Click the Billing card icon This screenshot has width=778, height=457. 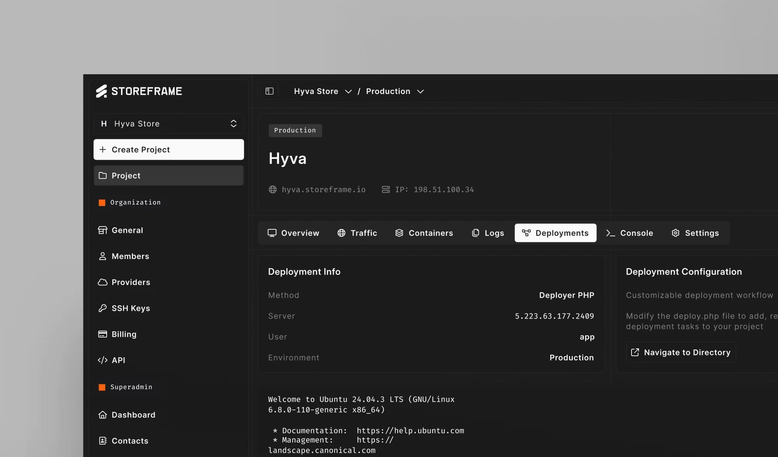coord(102,334)
